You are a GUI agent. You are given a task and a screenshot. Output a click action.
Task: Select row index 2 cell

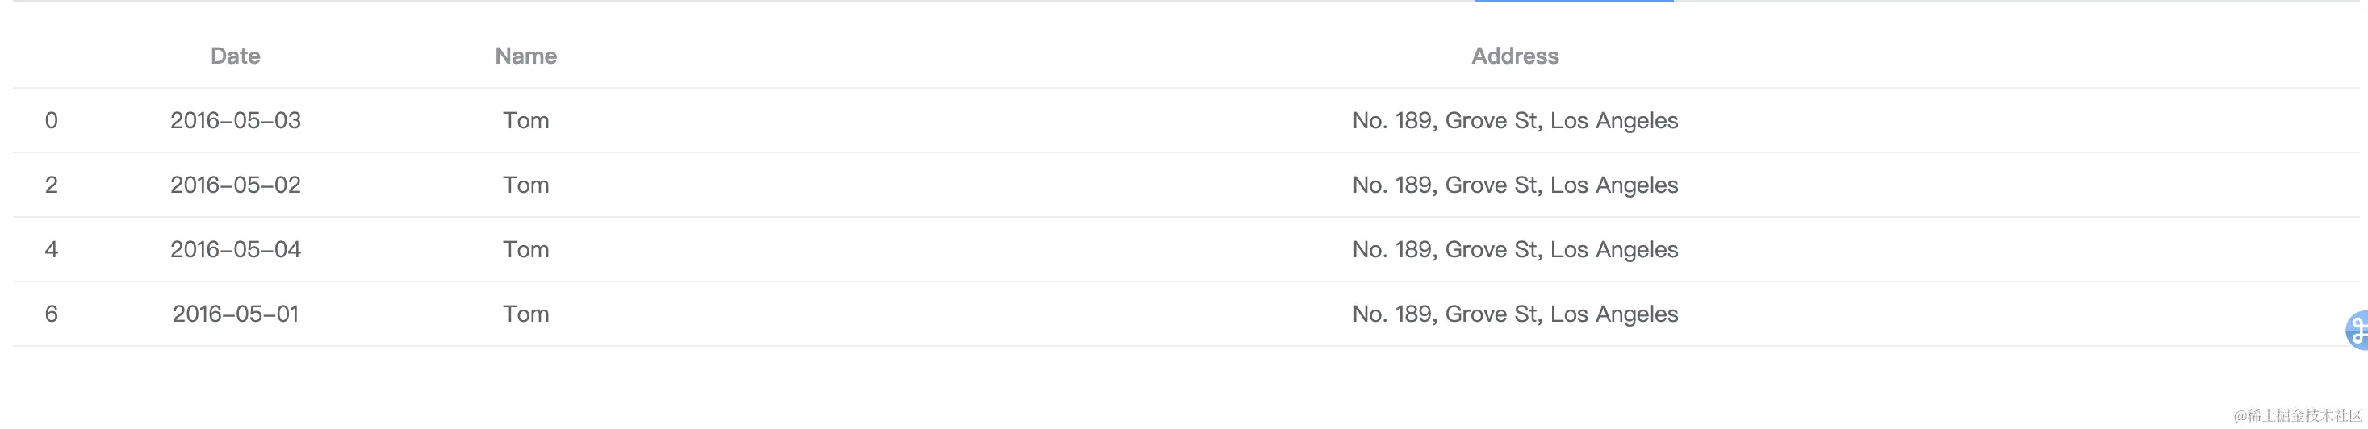(x=52, y=185)
